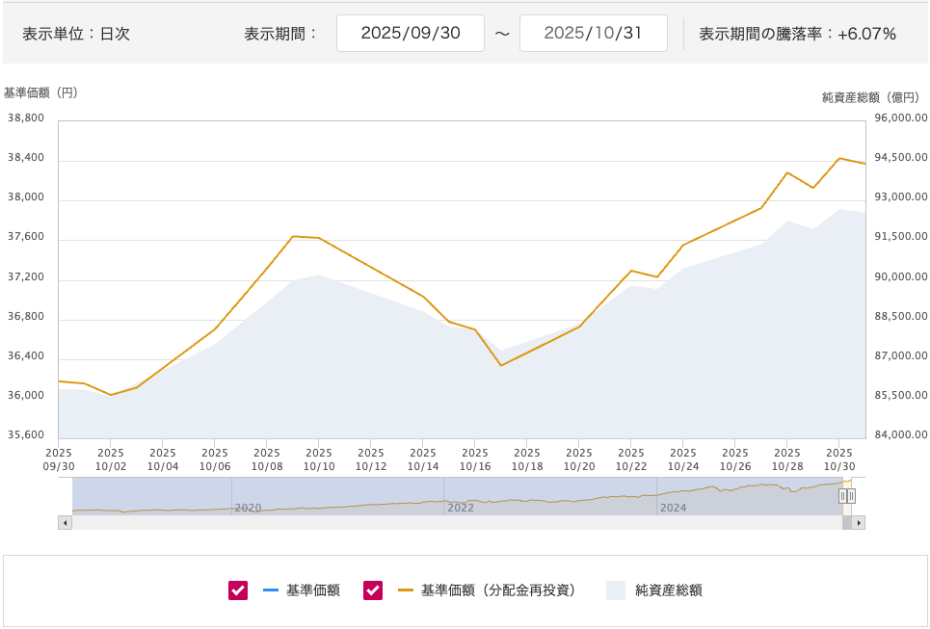Click the navigator's right scroll arrow
930x629 pixels.
[x=859, y=522]
